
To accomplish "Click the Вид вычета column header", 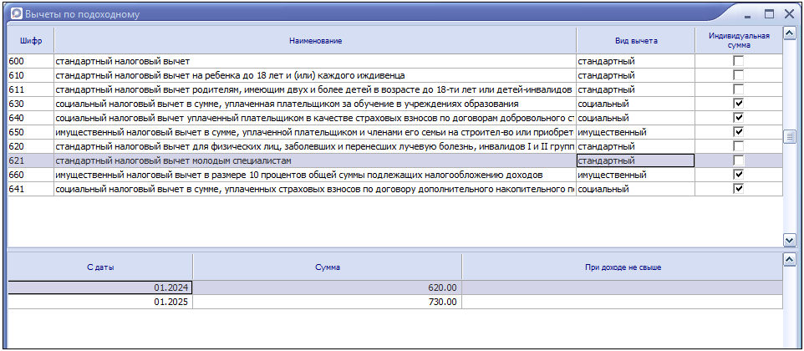I will tap(635, 41).
